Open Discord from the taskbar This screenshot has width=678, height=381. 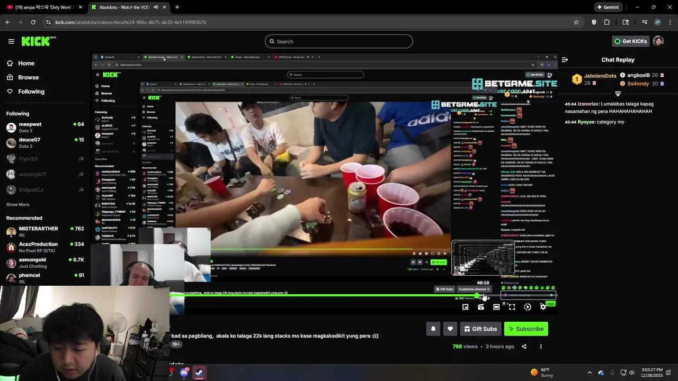click(184, 373)
